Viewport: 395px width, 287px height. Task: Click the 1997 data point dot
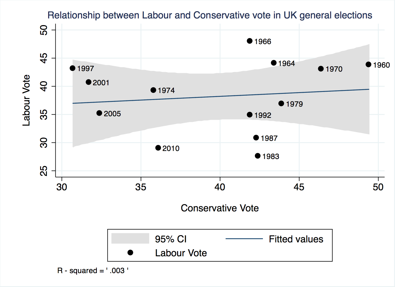72,68
